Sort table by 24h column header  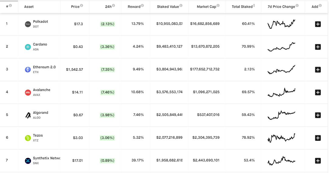click(x=108, y=7)
